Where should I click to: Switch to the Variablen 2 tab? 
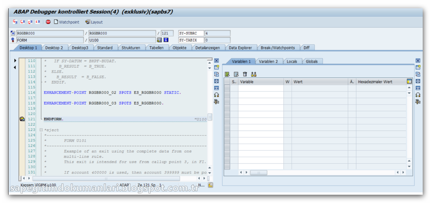coord(268,62)
